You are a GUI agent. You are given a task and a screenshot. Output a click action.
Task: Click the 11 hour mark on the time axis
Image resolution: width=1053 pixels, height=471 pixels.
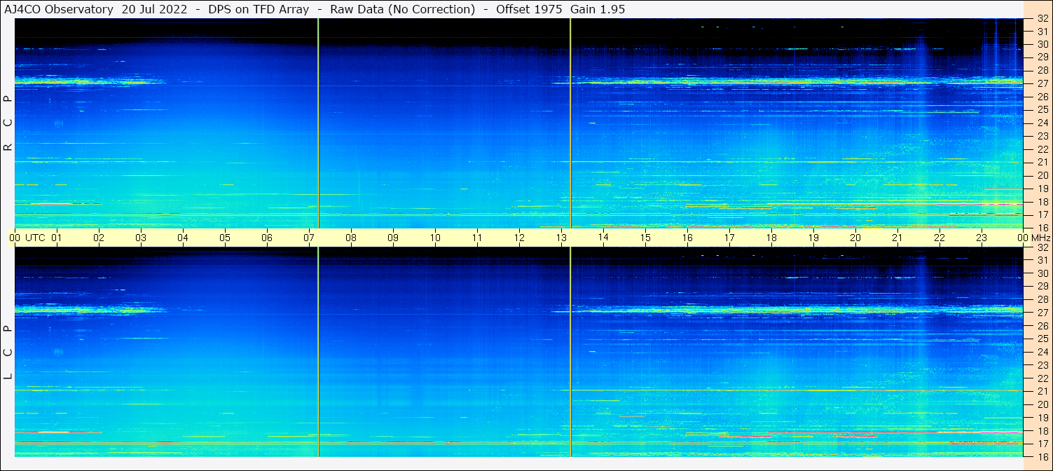point(477,238)
